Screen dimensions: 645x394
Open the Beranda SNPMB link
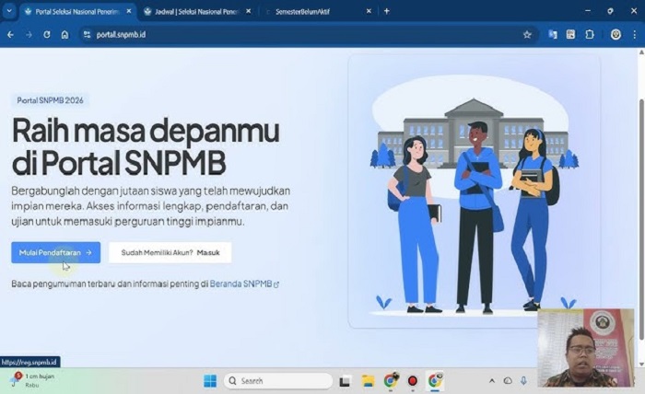(244, 284)
